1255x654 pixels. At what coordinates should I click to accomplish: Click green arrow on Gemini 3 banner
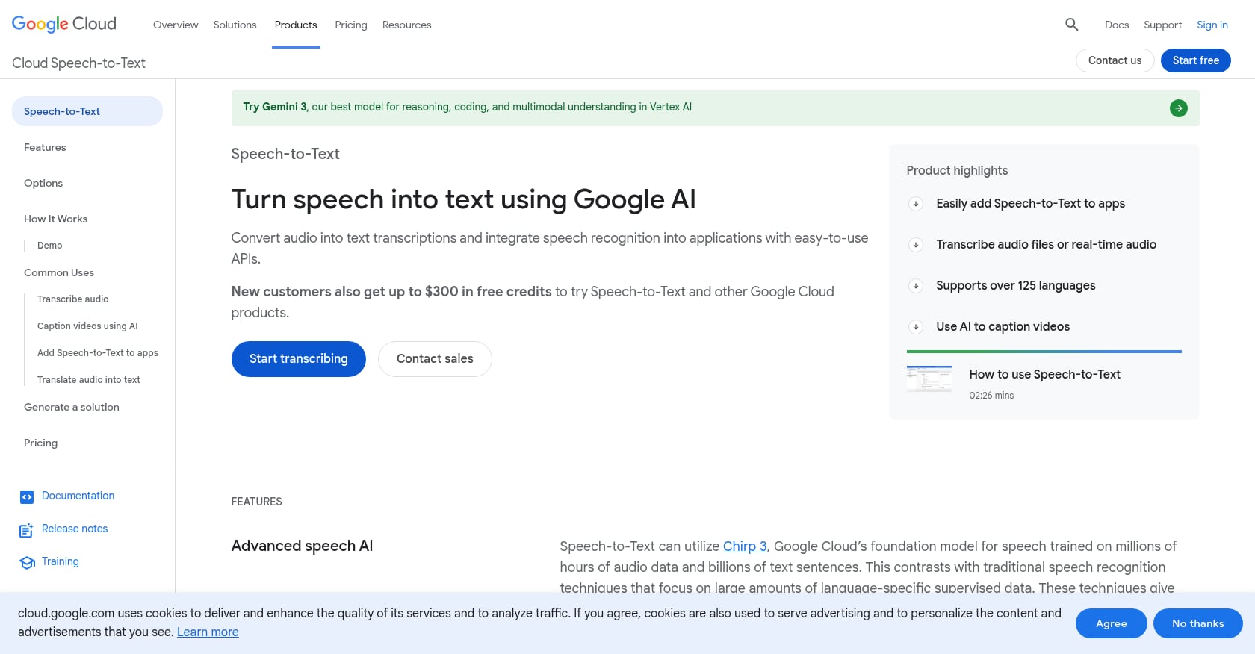[x=1178, y=108]
